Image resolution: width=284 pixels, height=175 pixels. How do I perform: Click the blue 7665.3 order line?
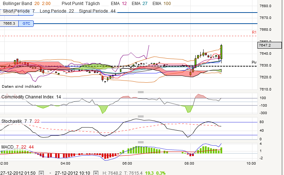click(x=145, y=24)
